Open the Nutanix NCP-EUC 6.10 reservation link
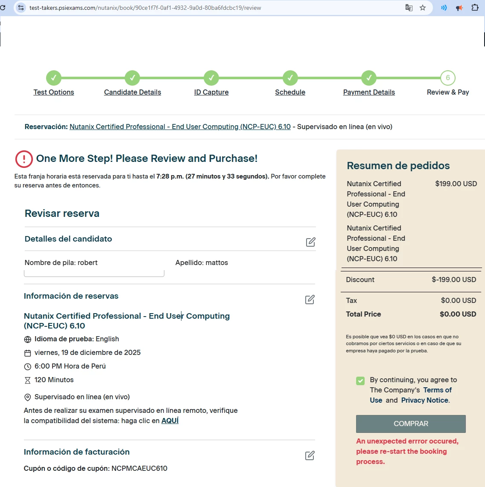485x487 pixels. click(180, 127)
